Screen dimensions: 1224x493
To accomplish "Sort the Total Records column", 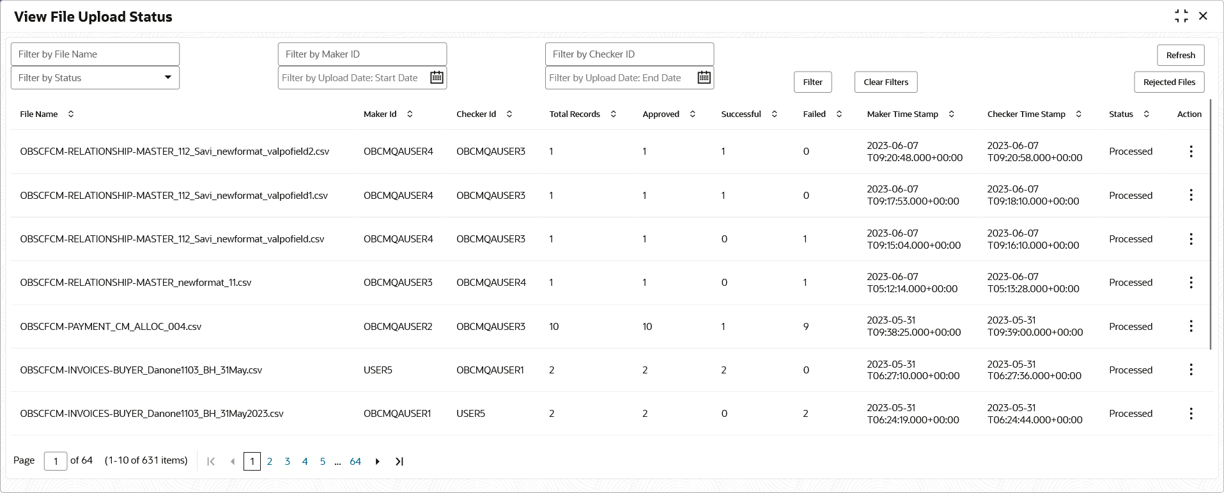I will point(613,114).
